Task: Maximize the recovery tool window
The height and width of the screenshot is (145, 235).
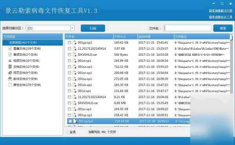Action: pyautogui.click(x=222, y=4)
